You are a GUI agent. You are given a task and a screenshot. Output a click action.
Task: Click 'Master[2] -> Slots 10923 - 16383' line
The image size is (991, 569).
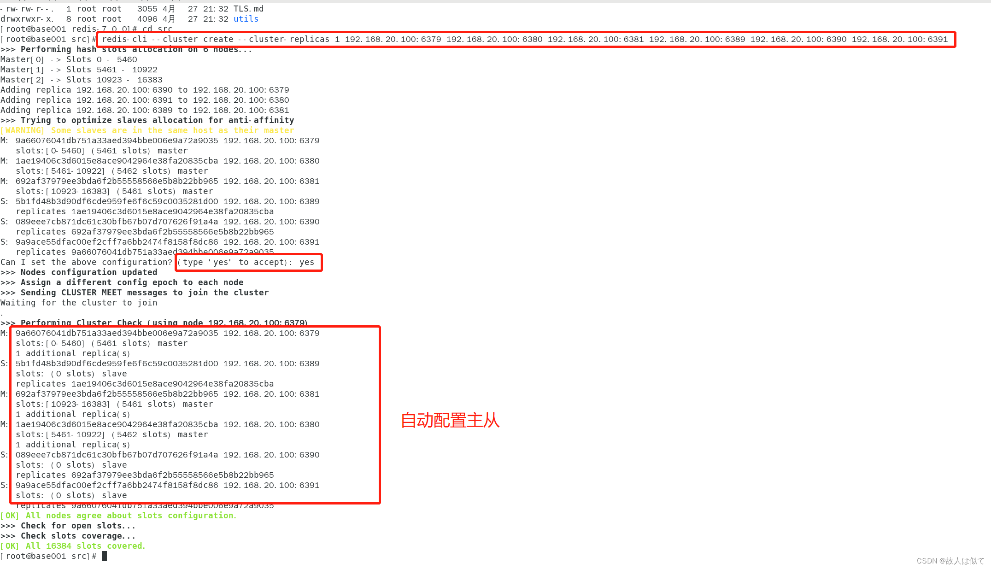point(82,80)
